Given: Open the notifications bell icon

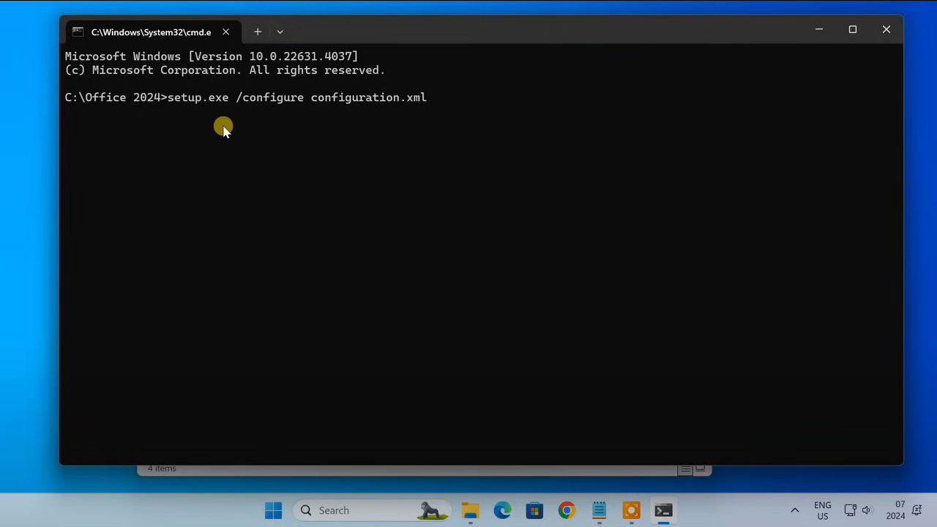Looking at the screenshot, I should pos(917,510).
